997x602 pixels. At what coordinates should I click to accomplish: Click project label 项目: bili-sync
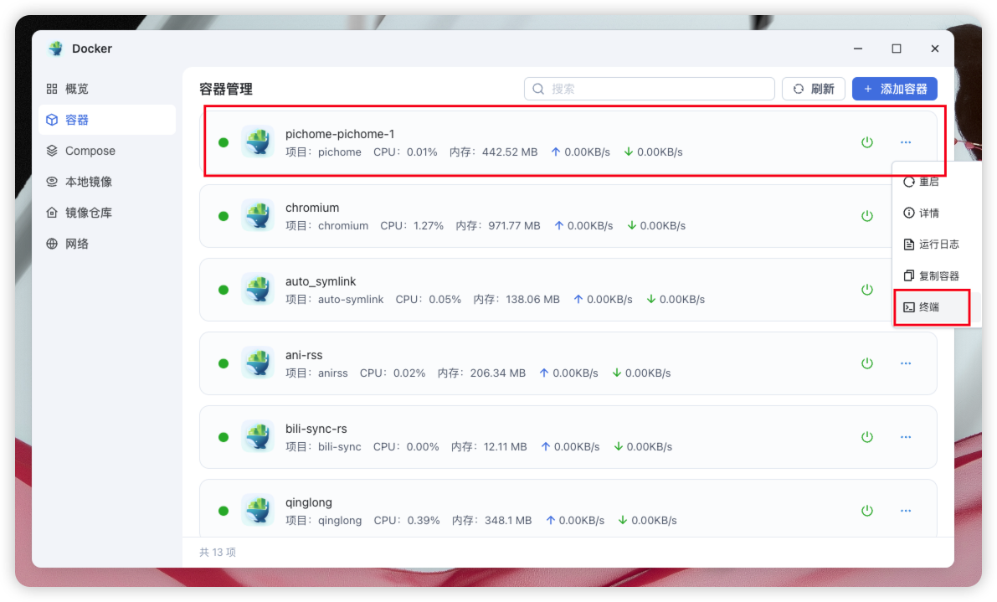[x=324, y=448]
